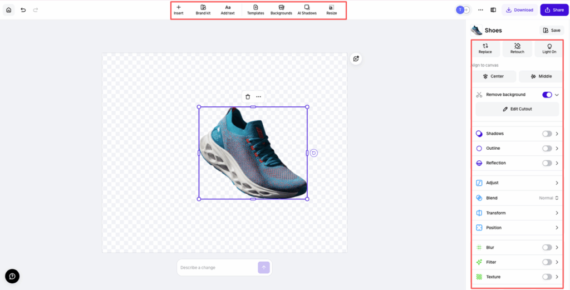The width and height of the screenshot is (570, 290).
Task: Click the Adjust icon
Action: (x=479, y=183)
